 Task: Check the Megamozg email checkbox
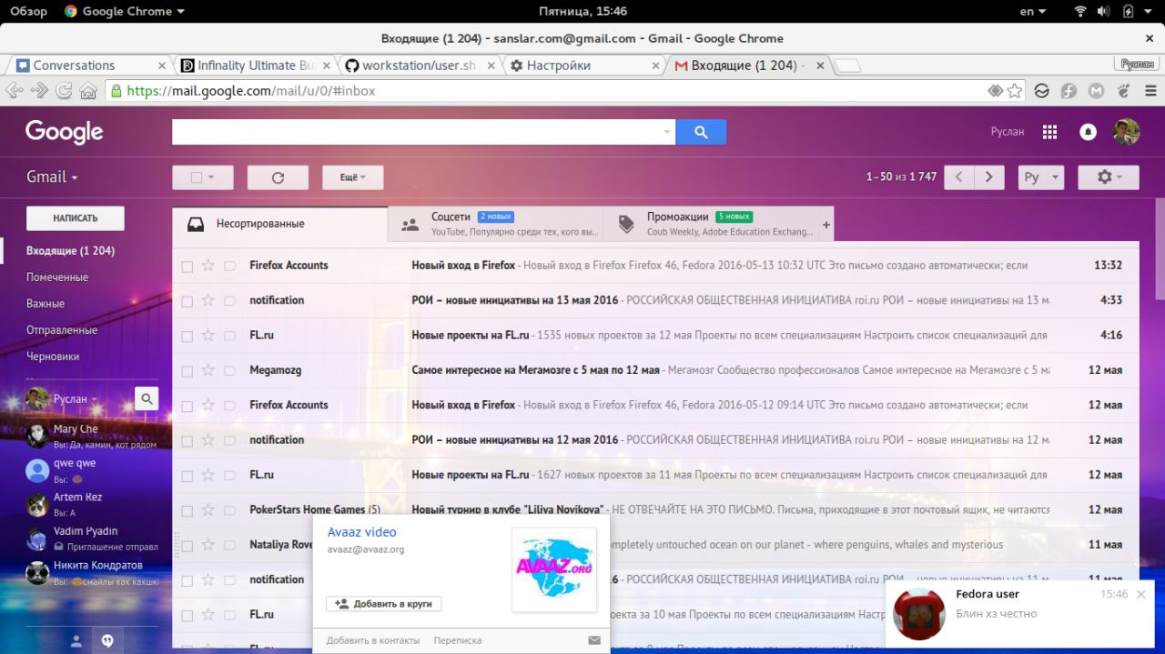[187, 371]
